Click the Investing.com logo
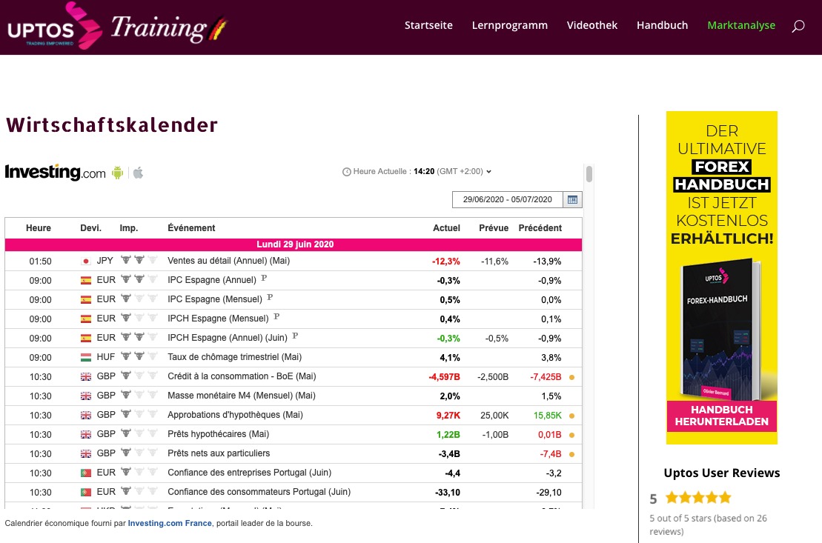The image size is (822, 543). (x=56, y=172)
